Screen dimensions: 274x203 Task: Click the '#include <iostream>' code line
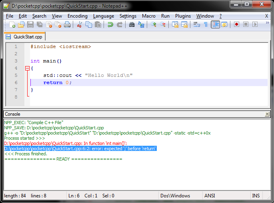(61, 46)
